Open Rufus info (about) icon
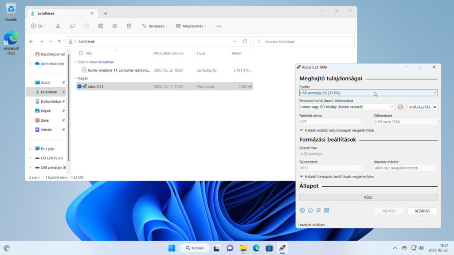Image resolution: width=454 pixels, height=255 pixels. click(310, 210)
